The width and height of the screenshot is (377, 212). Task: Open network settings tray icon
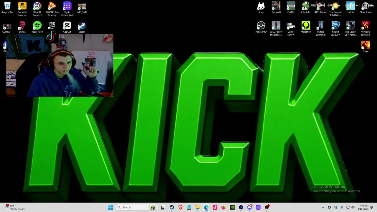[348, 207]
